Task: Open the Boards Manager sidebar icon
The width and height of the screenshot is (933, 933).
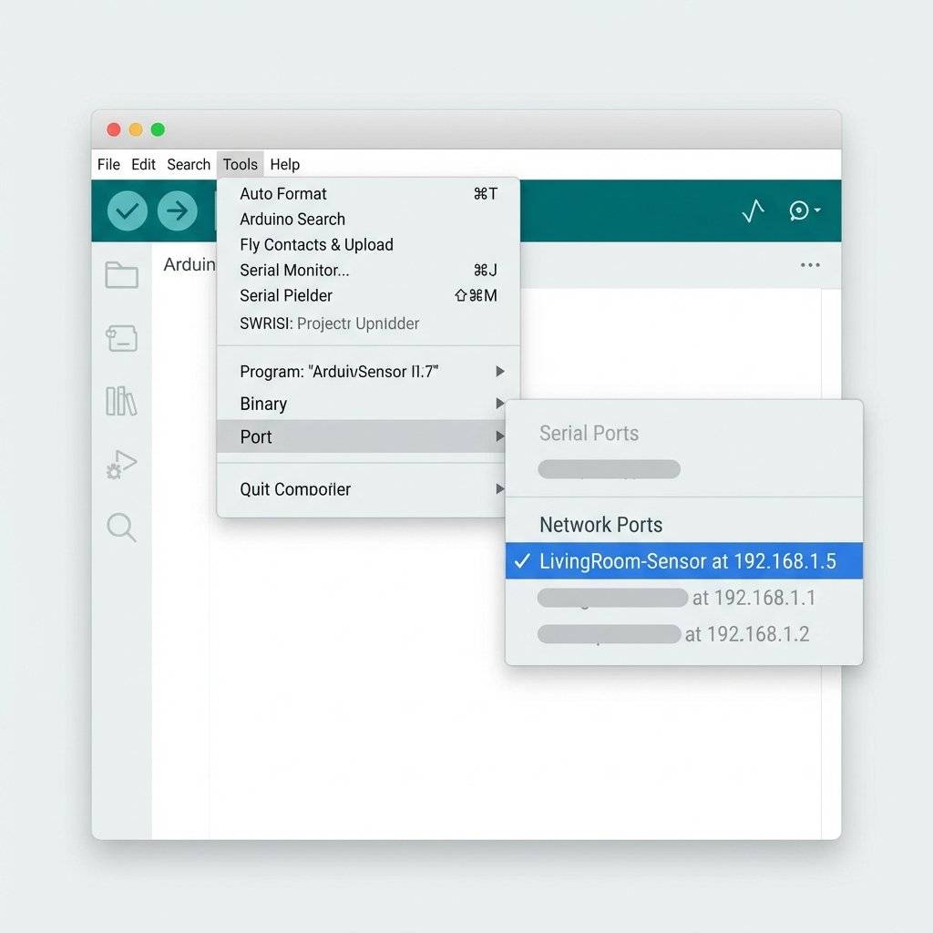Action: 122,338
